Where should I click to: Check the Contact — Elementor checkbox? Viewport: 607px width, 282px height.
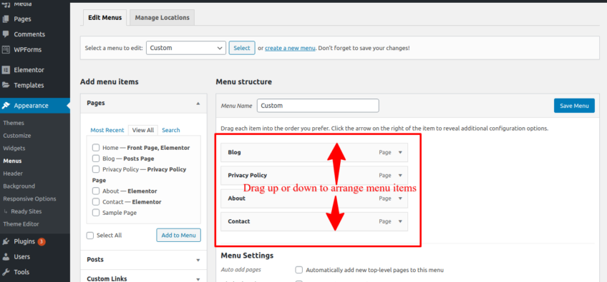(96, 201)
